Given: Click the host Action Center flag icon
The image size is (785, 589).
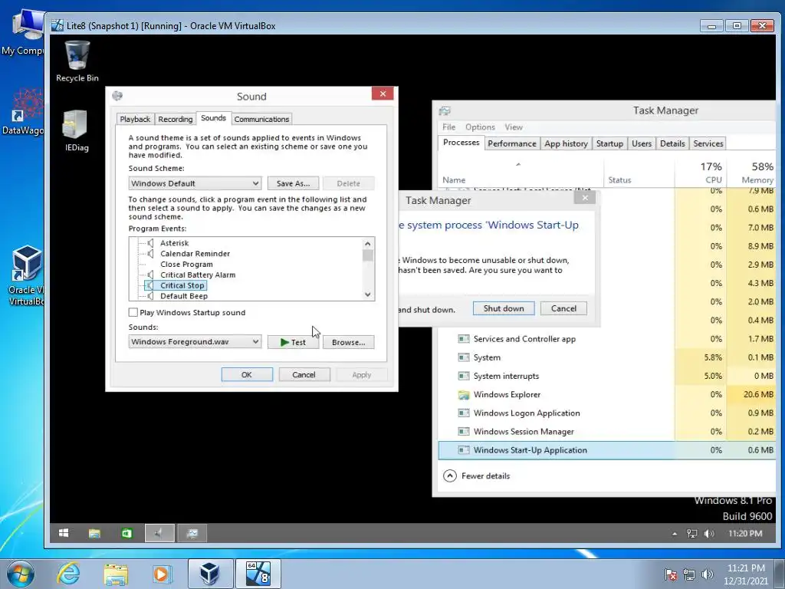Looking at the screenshot, I should pos(671,574).
